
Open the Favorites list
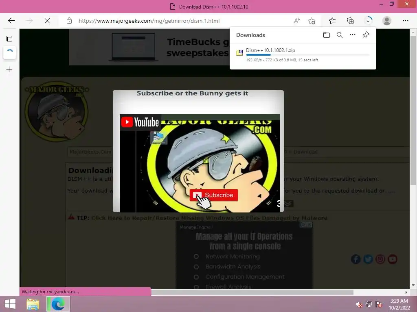332,21
